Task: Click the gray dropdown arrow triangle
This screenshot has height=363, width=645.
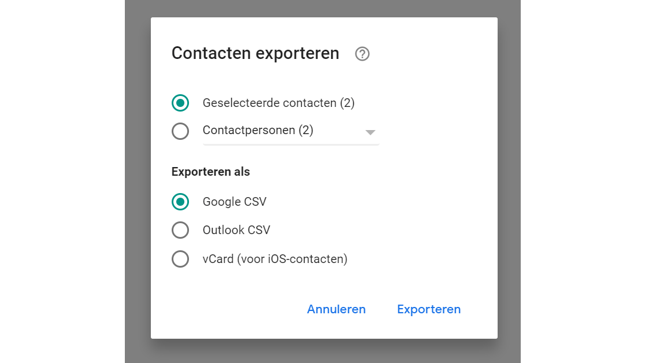Action: 370,132
